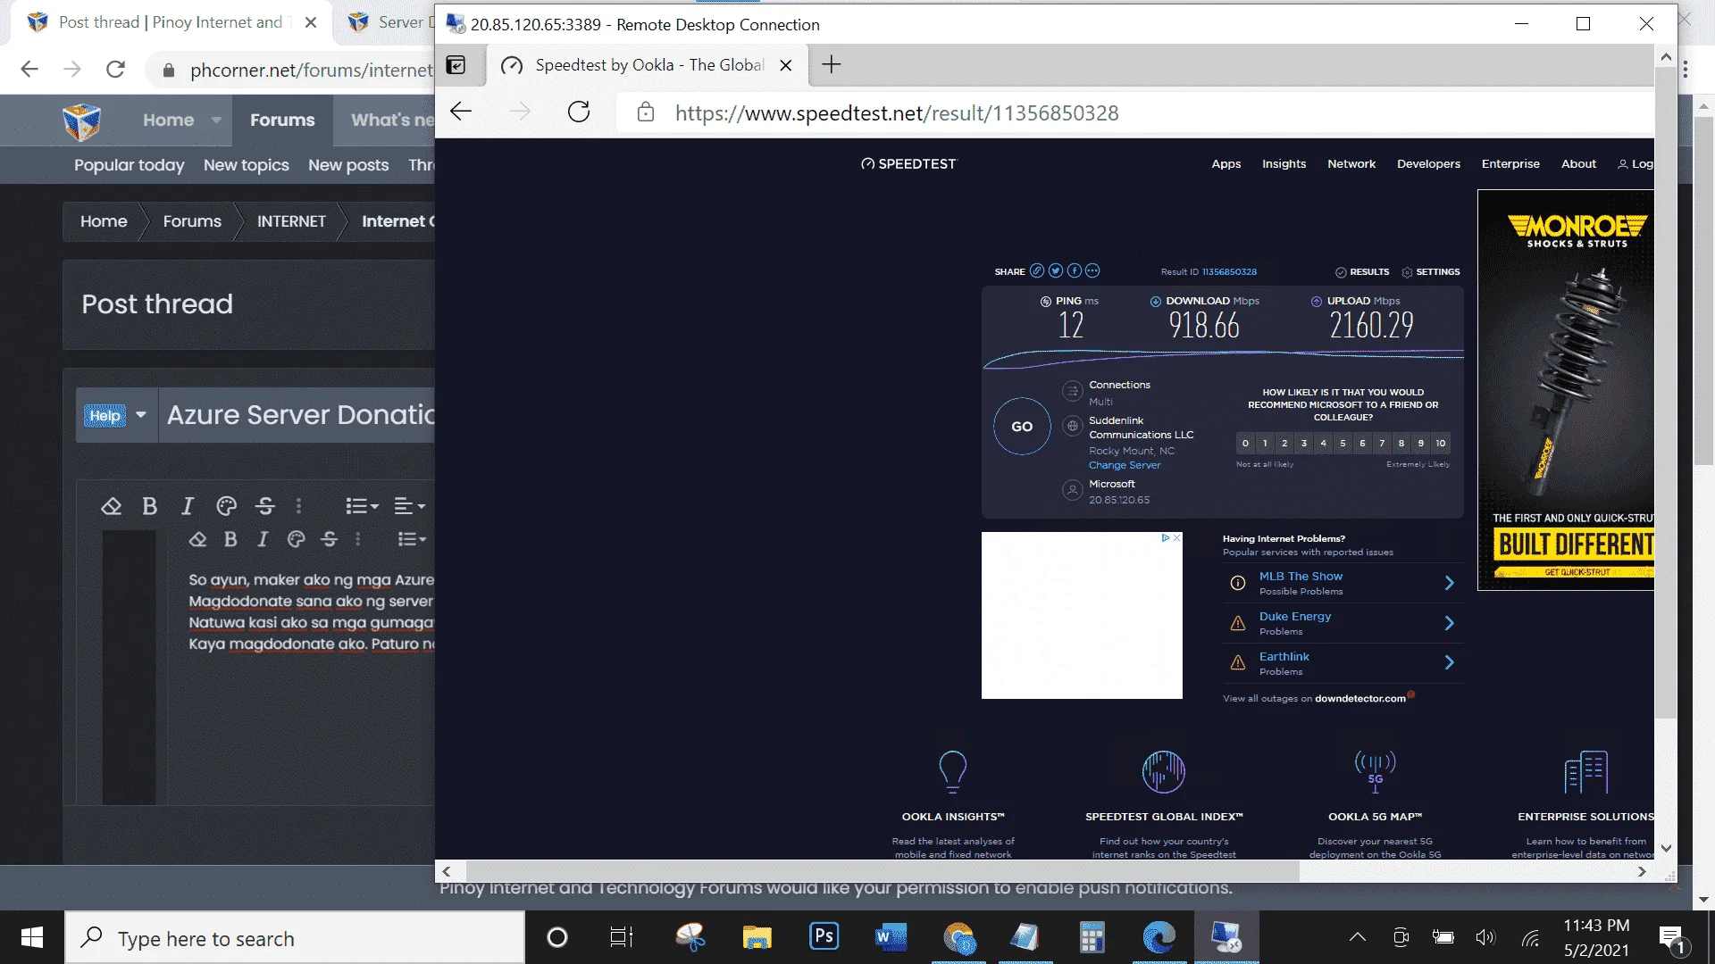
Task: Click the Change Server link
Action: click(x=1125, y=465)
